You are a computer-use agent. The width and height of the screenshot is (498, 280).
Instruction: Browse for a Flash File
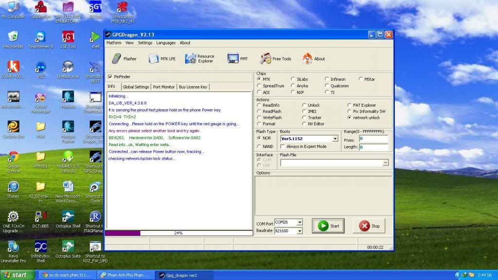386,163
